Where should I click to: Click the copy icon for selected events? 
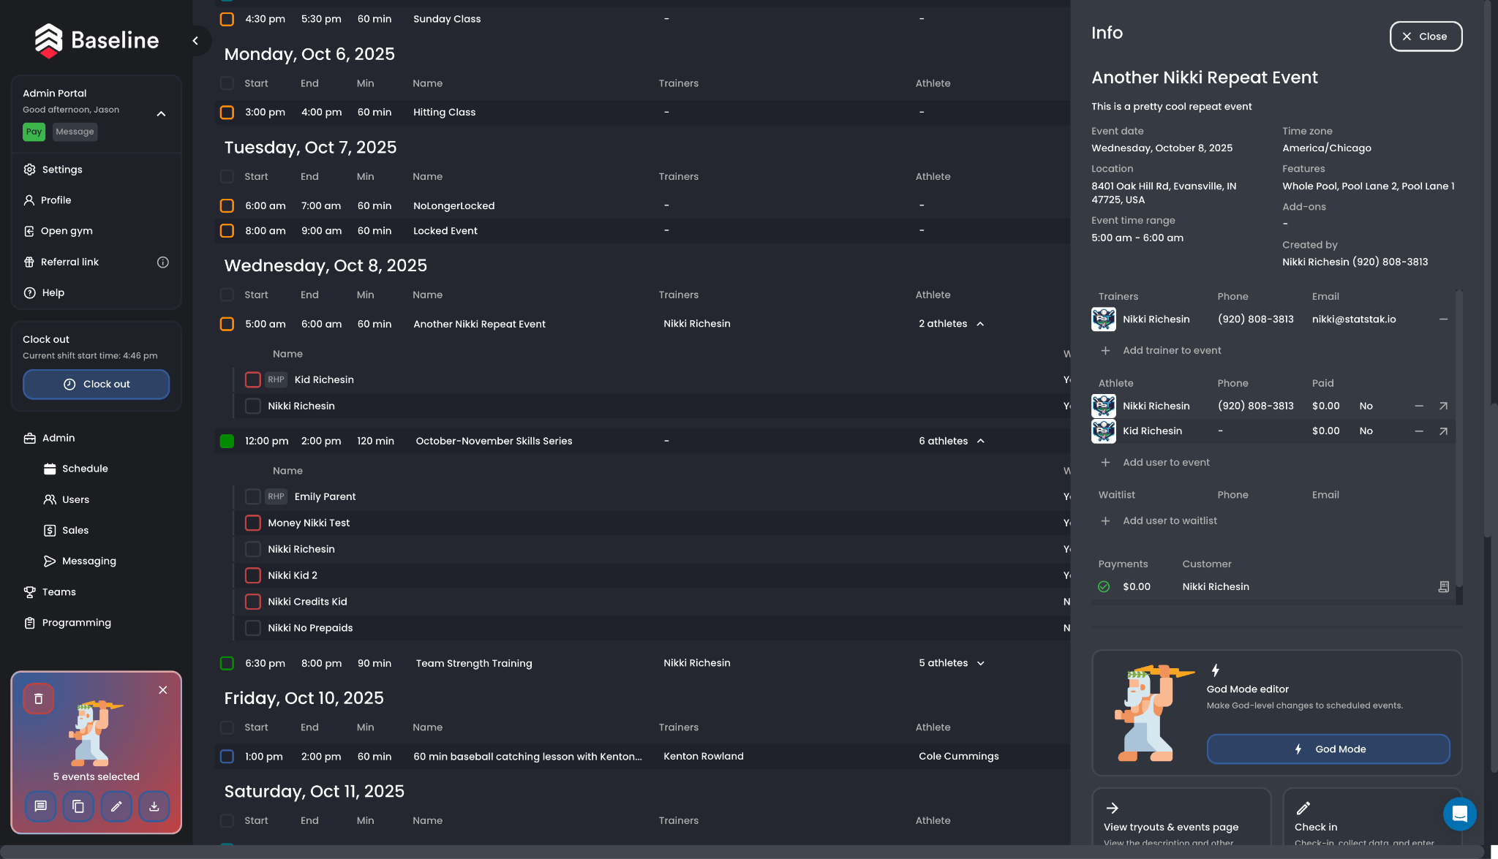pyautogui.click(x=78, y=806)
